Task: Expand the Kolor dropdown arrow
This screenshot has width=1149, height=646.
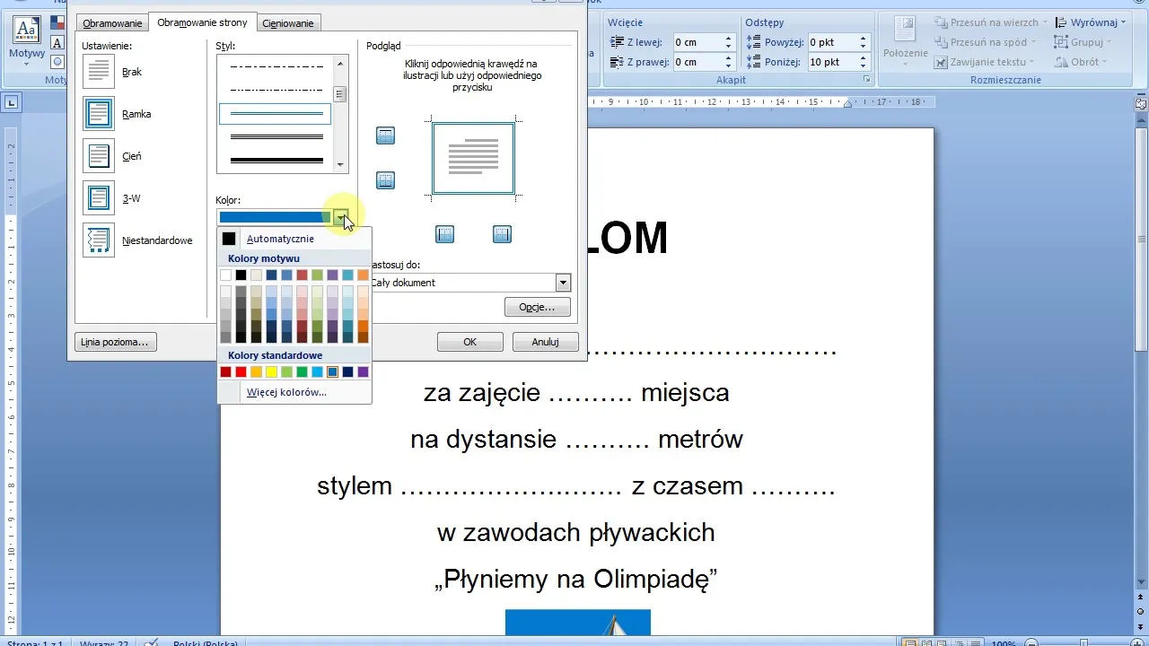Action: pos(341,216)
